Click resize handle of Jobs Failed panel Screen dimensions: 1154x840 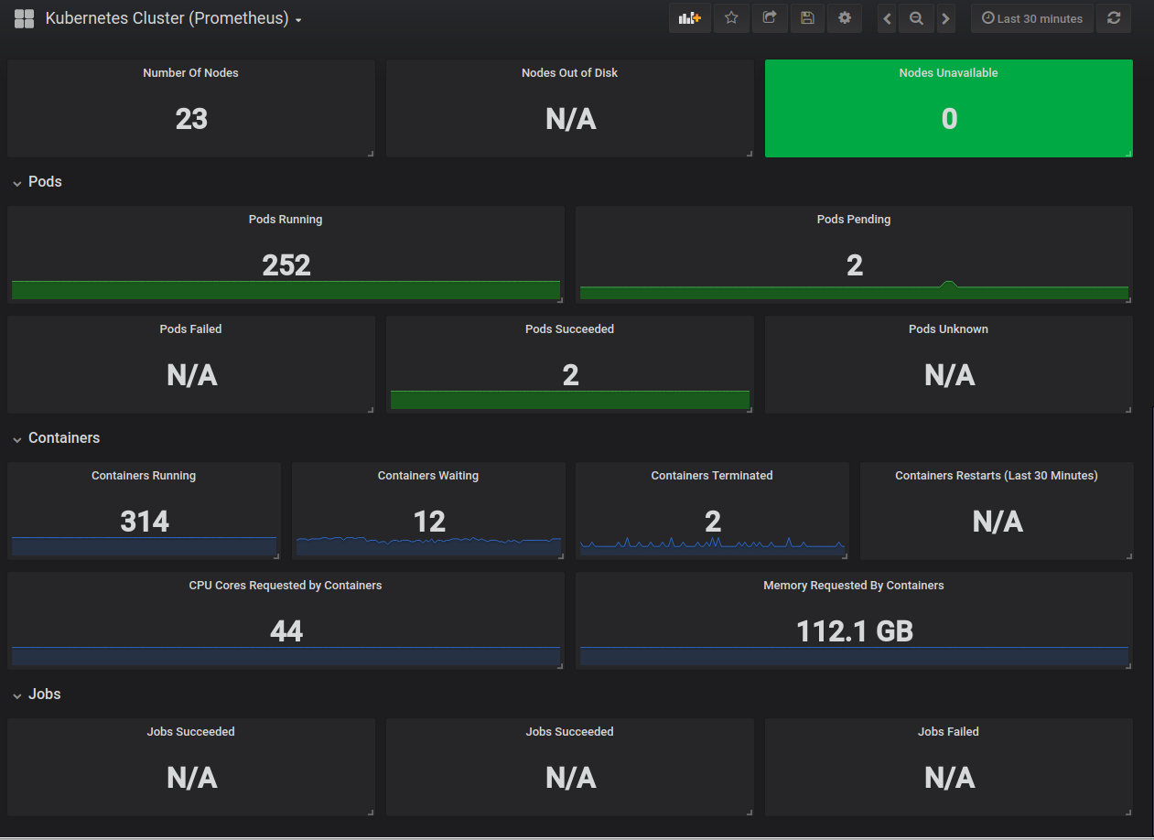[1128, 812]
